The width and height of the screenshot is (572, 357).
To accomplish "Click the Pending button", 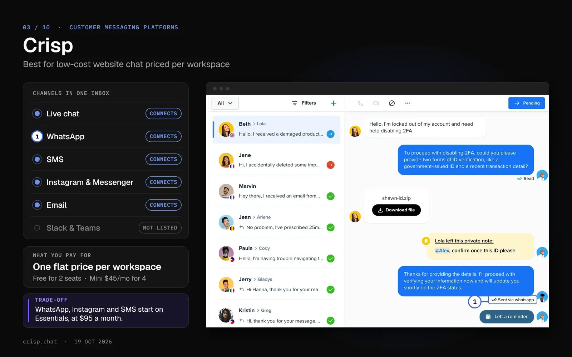I will [x=527, y=103].
